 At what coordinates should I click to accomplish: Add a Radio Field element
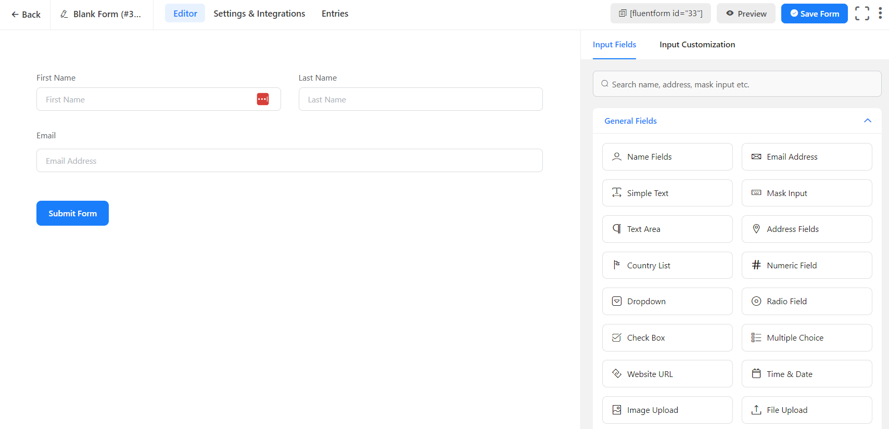click(807, 302)
